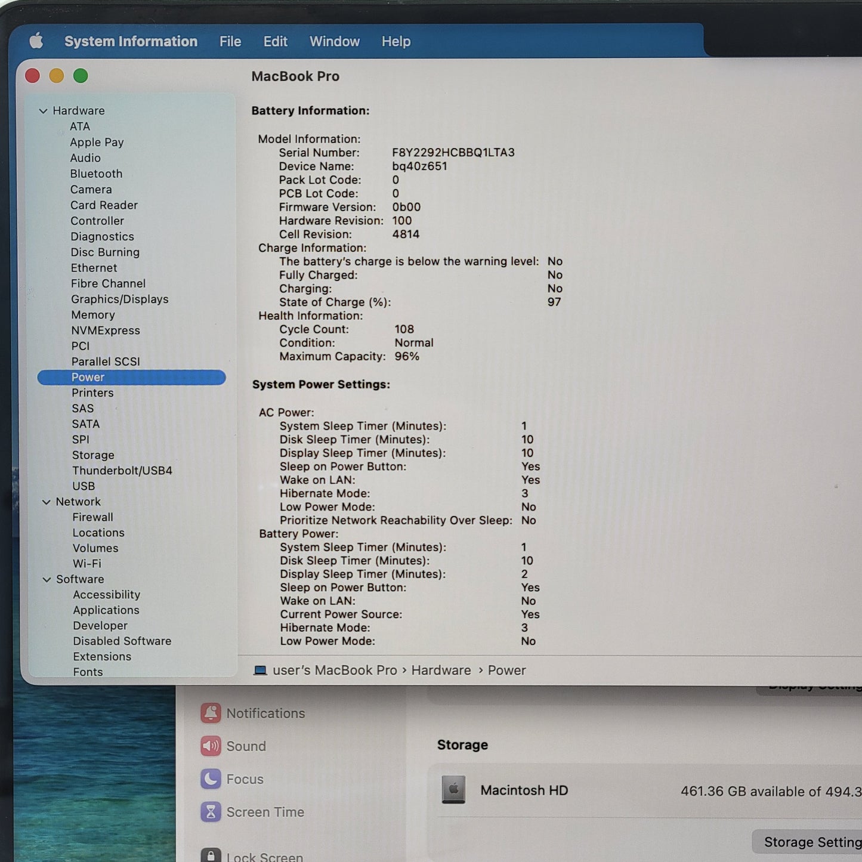Click the device name bq40z651

coord(419,166)
